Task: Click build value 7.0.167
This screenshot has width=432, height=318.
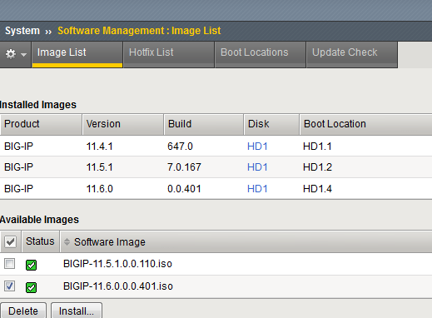Action: click(x=184, y=167)
